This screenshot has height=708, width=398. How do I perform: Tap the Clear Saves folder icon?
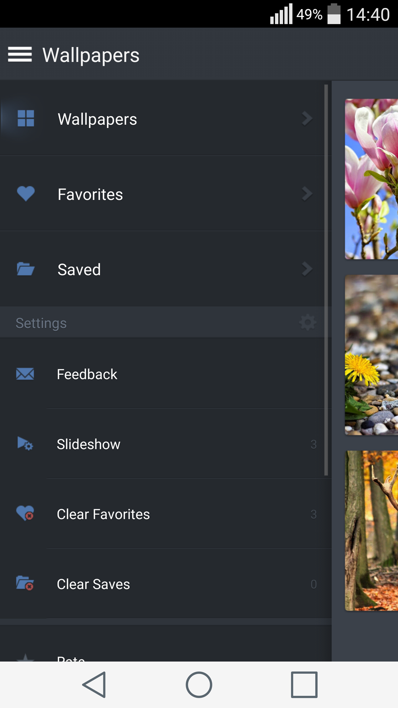(25, 583)
